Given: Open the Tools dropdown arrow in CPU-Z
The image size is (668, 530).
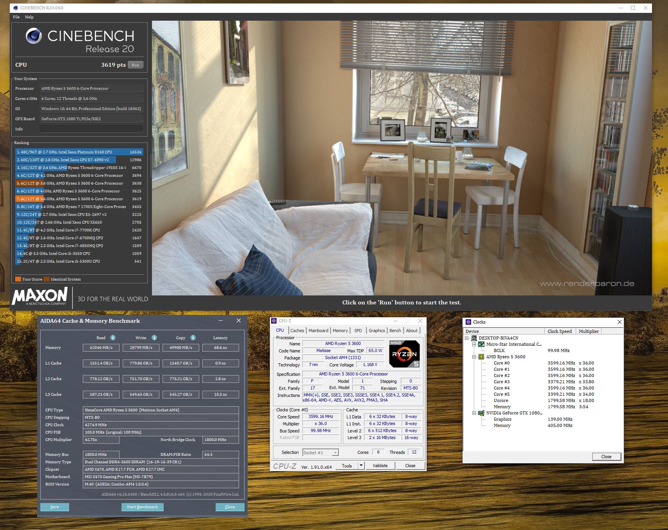Looking at the screenshot, I should (x=361, y=466).
